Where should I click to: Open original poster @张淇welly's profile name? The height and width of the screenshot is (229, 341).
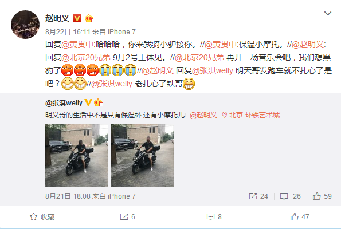tap(64, 103)
